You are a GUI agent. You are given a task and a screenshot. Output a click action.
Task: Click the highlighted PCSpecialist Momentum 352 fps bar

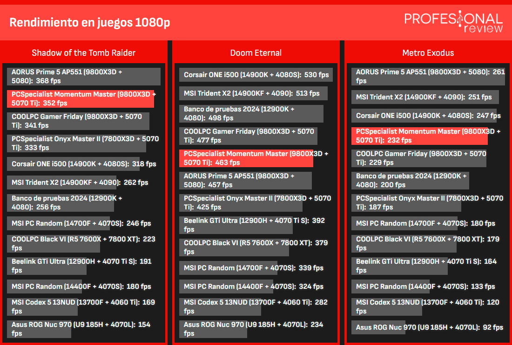[x=81, y=99]
